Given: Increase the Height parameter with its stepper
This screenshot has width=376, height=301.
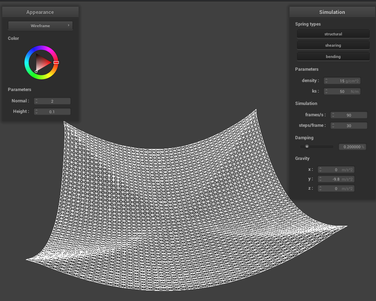Looking at the screenshot, I should point(36,110).
